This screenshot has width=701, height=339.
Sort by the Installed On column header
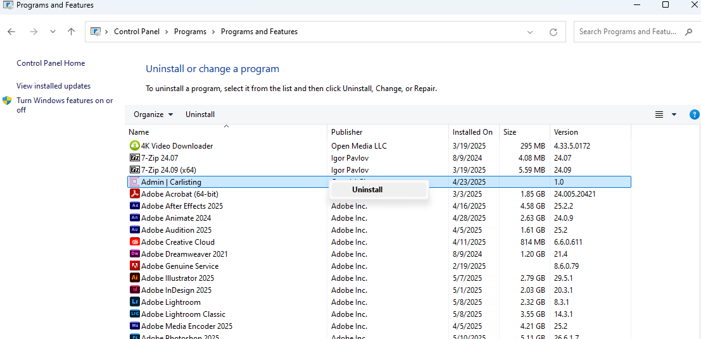pyautogui.click(x=474, y=132)
